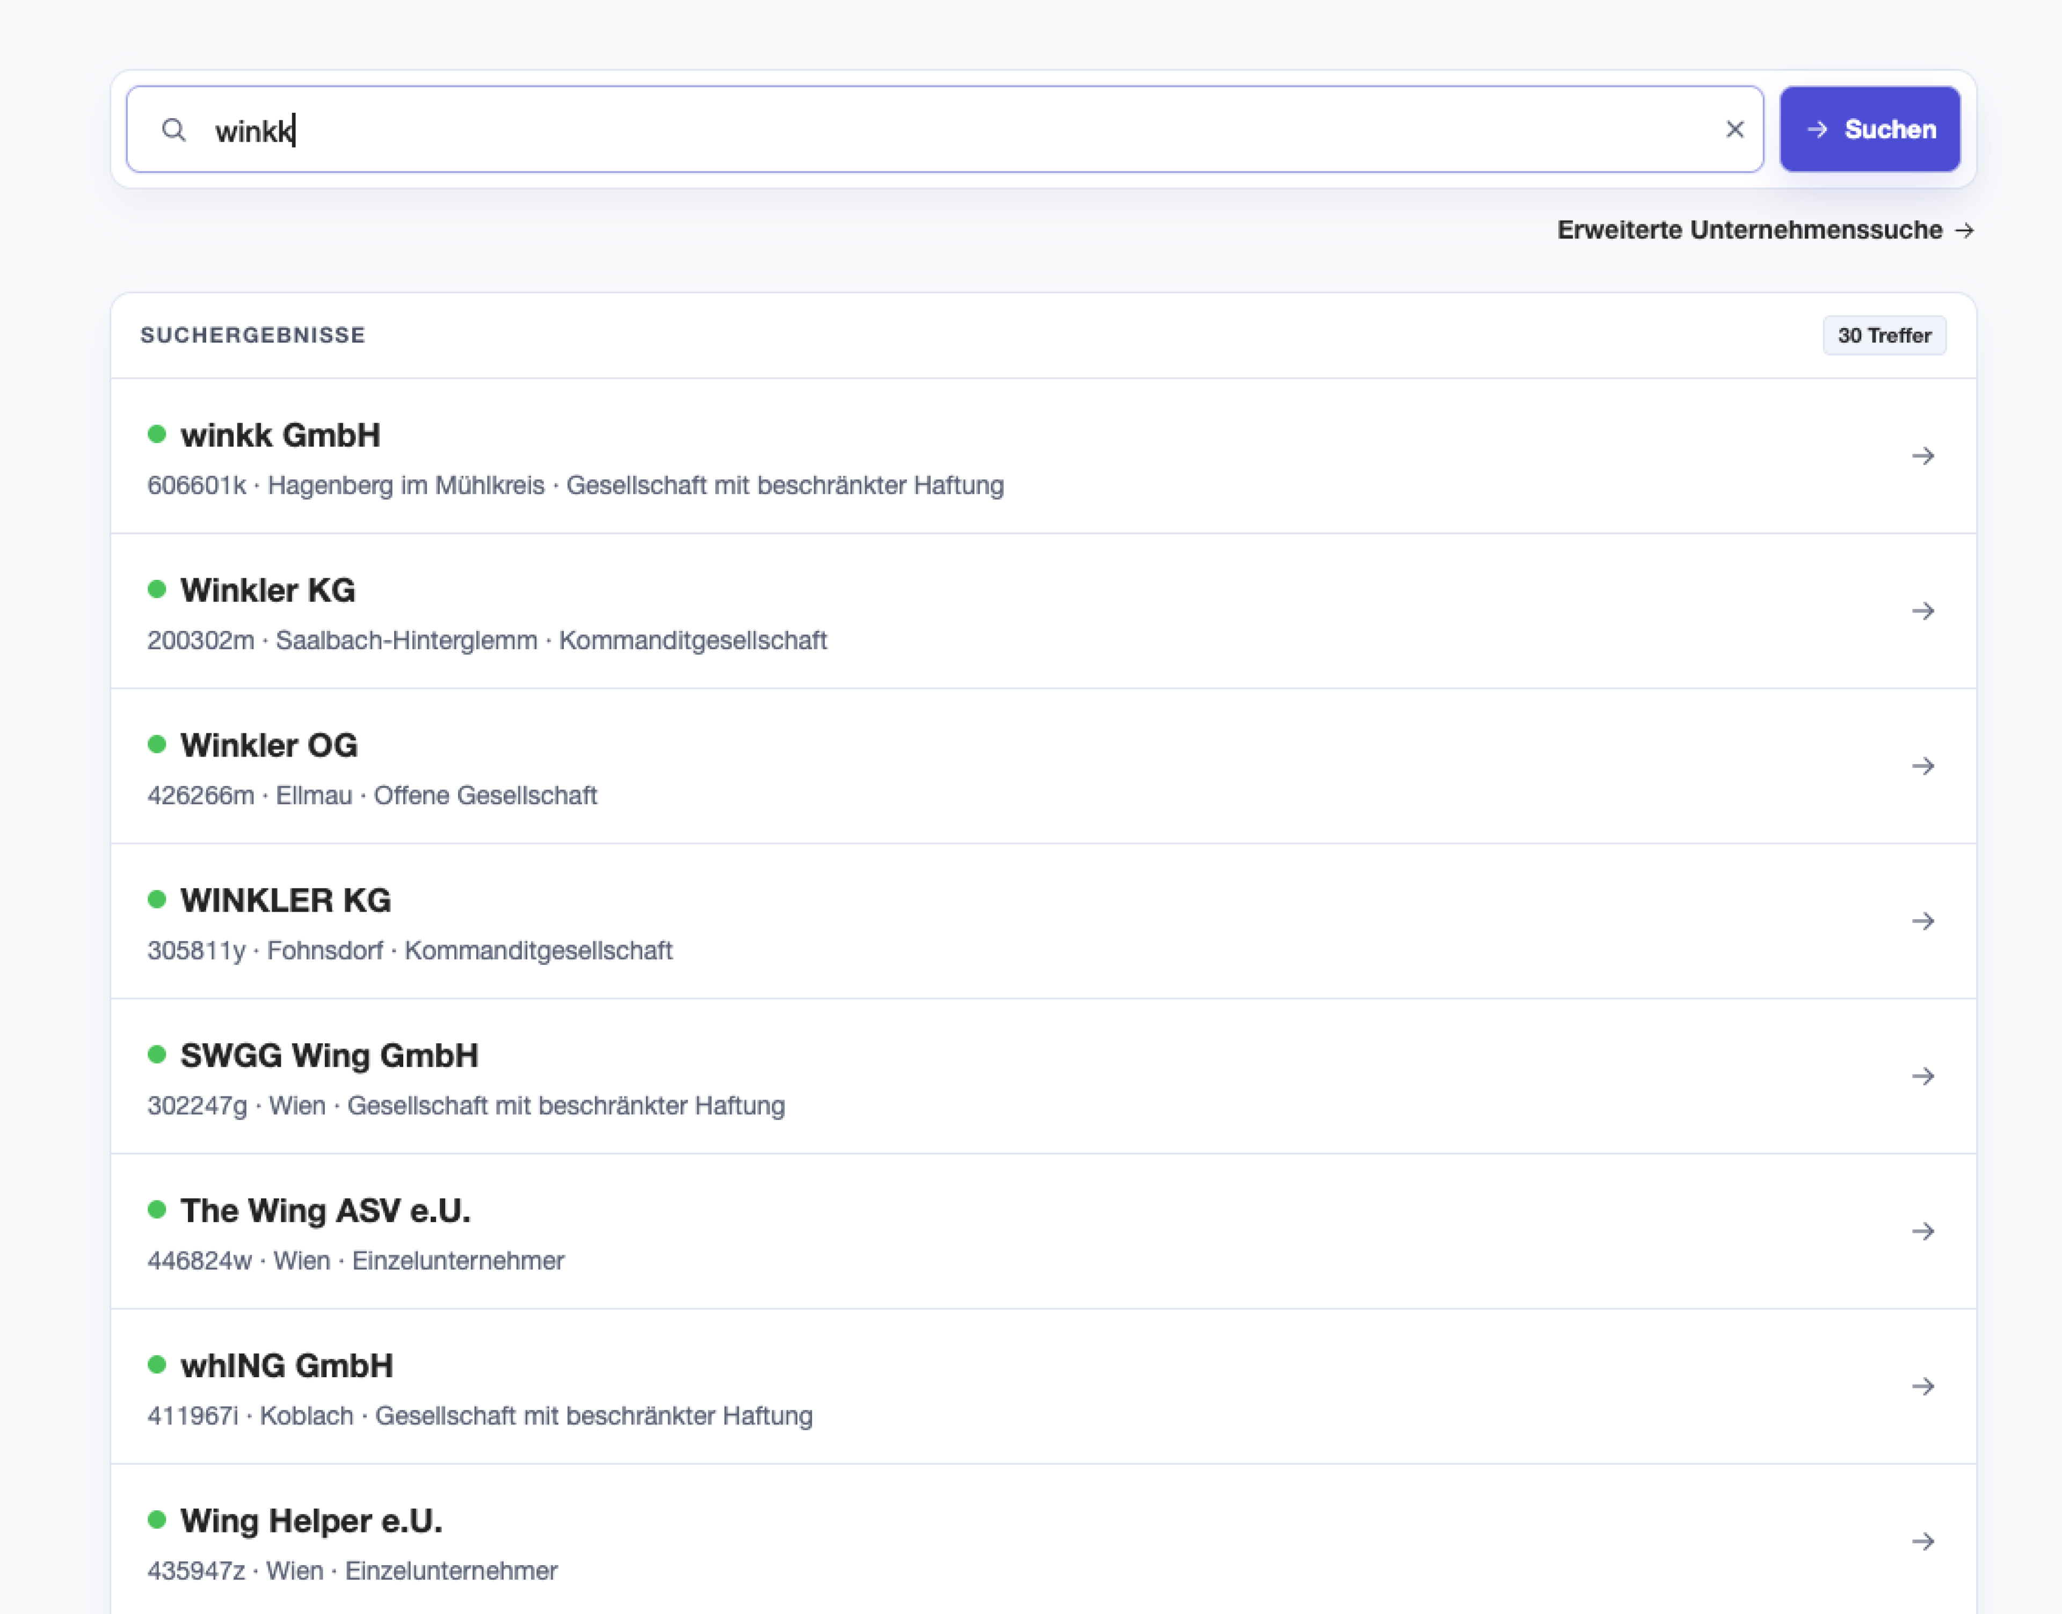Click the 30 Treffer badge
This screenshot has width=2062, height=1614.
coord(1883,336)
